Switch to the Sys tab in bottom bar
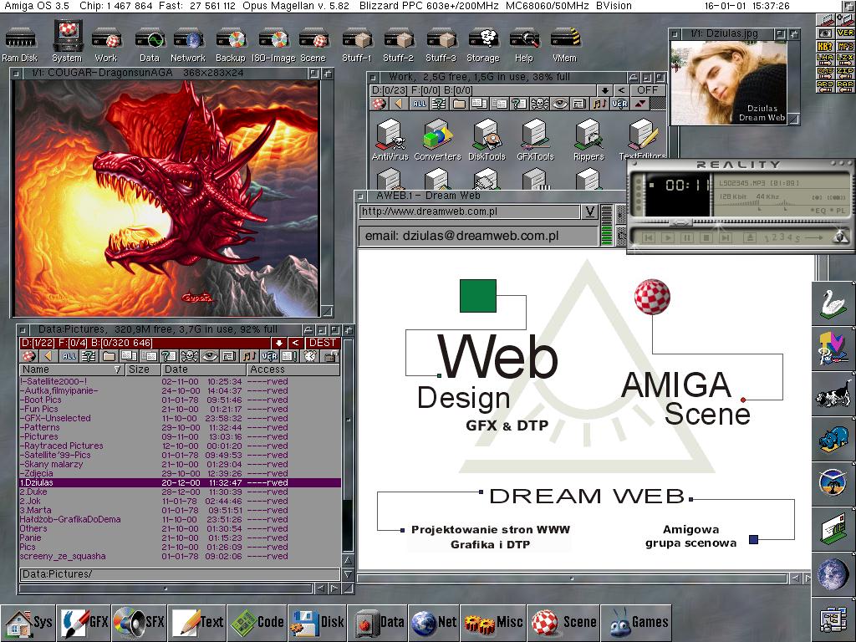Image resolution: width=856 pixels, height=642 pixels. (x=28, y=622)
